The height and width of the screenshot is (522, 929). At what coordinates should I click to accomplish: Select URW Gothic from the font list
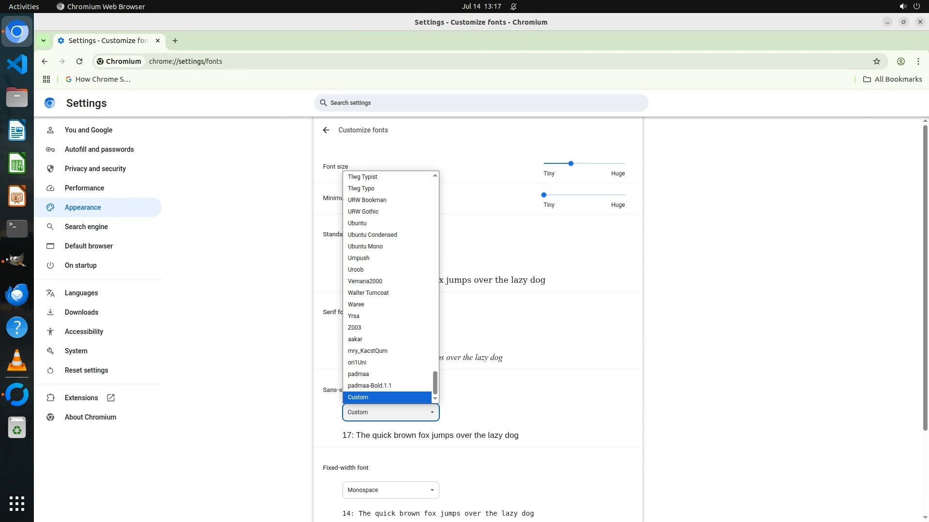(x=363, y=212)
